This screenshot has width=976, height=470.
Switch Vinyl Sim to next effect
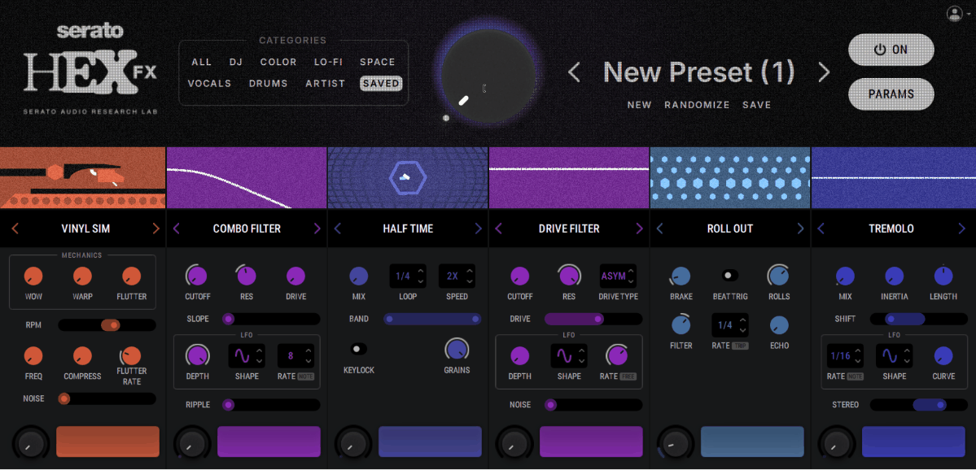155,228
